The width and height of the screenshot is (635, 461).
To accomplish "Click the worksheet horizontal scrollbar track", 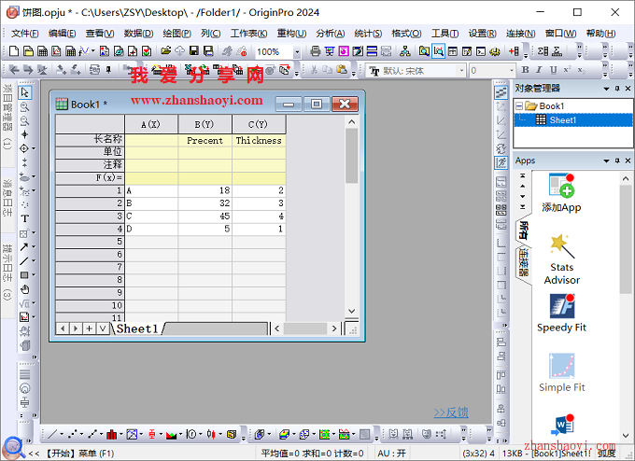I will (x=305, y=328).
